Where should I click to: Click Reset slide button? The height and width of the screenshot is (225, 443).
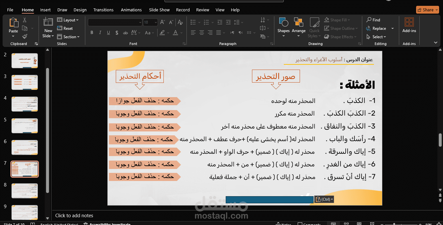[65, 28]
